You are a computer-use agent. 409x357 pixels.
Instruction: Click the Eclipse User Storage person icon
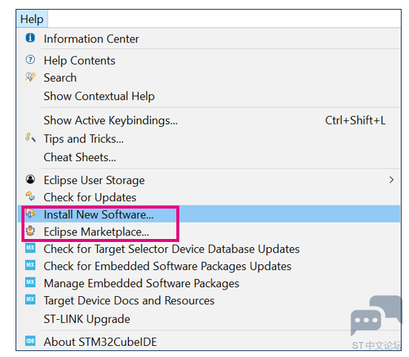click(30, 180)
